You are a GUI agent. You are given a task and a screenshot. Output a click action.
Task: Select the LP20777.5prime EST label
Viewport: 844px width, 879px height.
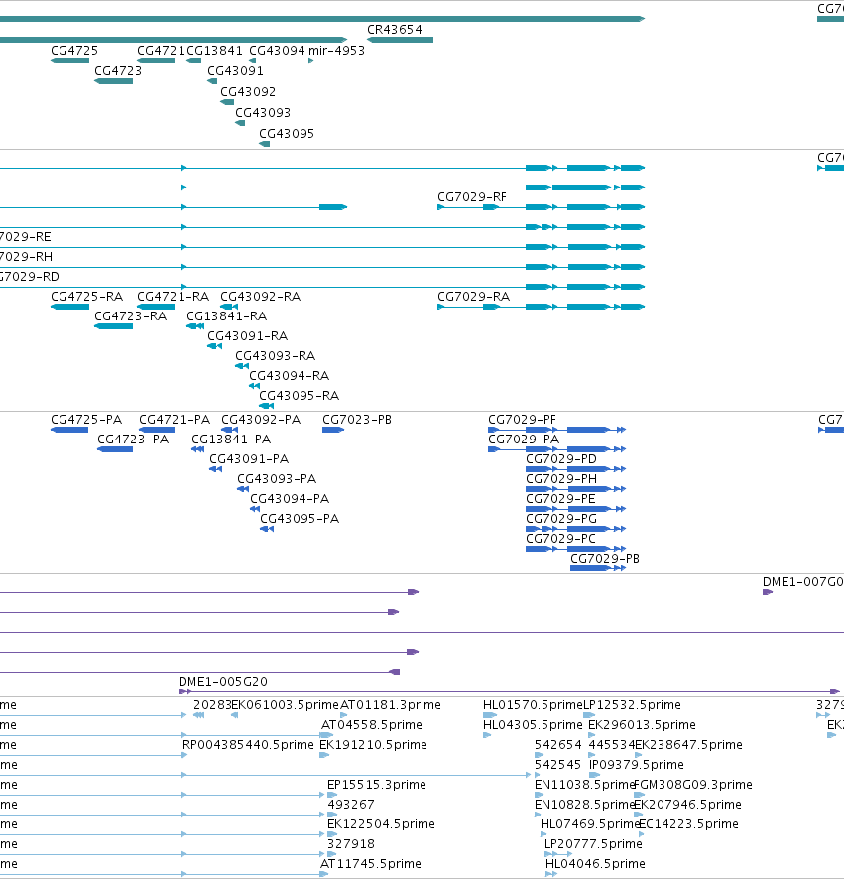593,844
